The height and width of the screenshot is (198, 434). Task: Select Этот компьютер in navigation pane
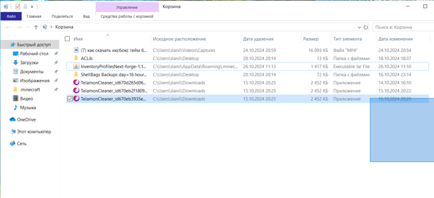[34, 132]
